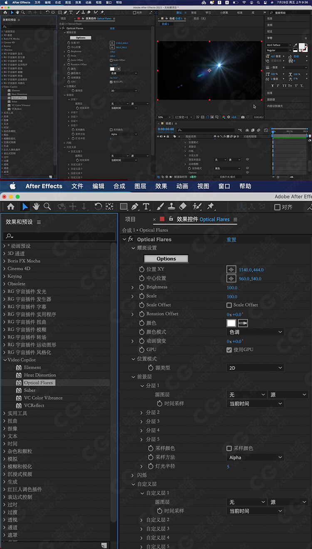Click the new preset icon below enlarged effects list
Screen dimensions: 312x549
click(x=104, y=545)
